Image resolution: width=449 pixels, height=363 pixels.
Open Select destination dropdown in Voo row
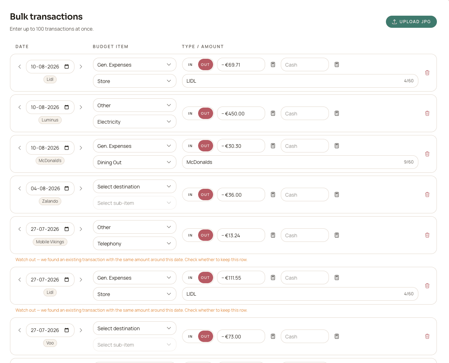pyautogui.click(x=135, y=328)
